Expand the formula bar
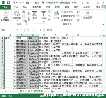The width and height of the screenshot is (106, 98). pyautogui.click(x=104, y=30)
